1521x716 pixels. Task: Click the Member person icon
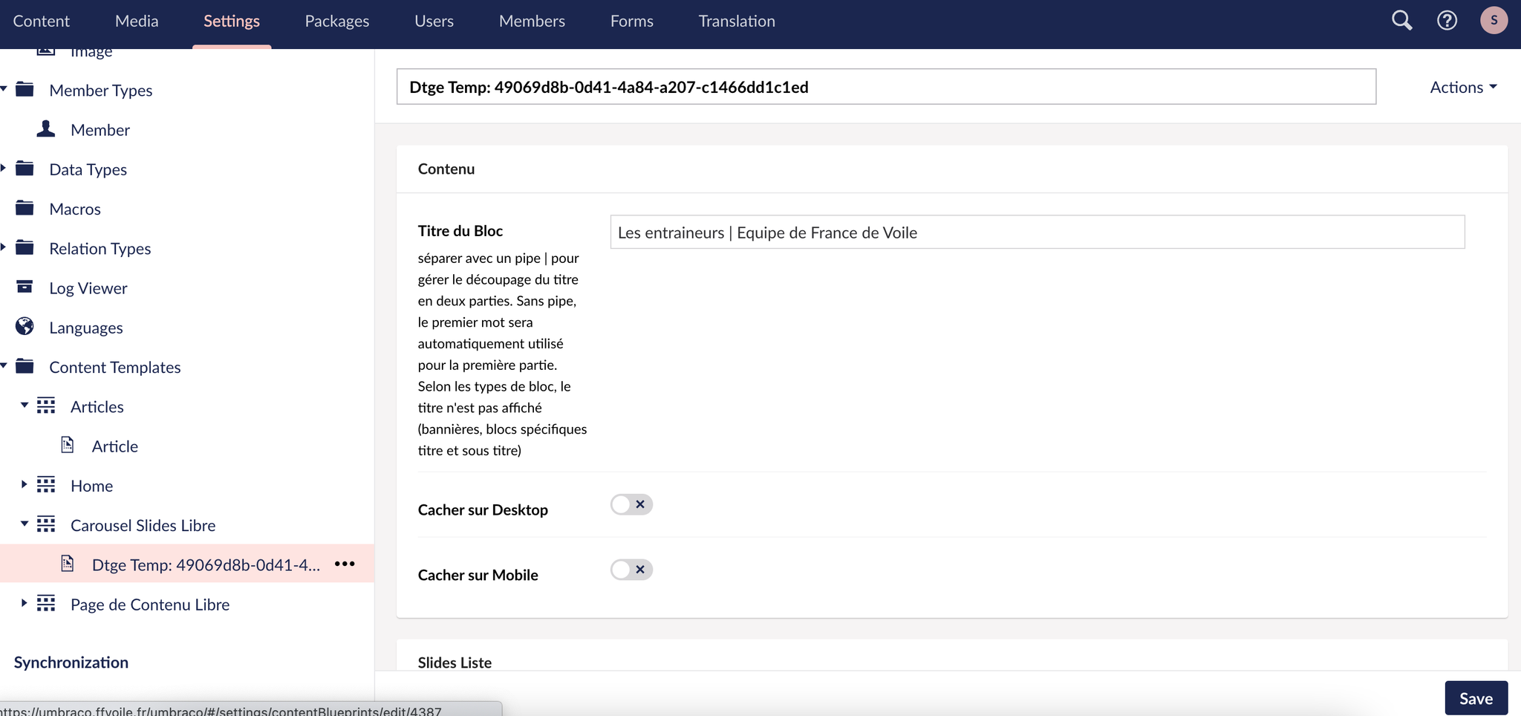pyautogui.click(x=46, y=128)
